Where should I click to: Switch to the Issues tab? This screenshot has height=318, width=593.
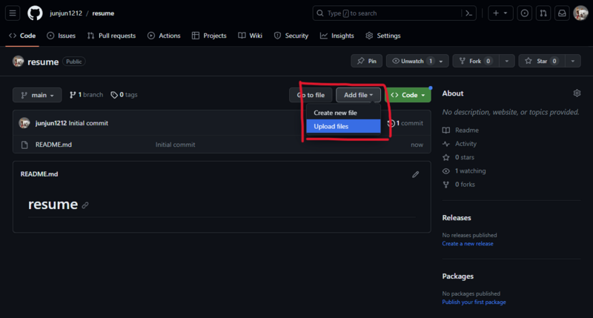coord(61,36)
